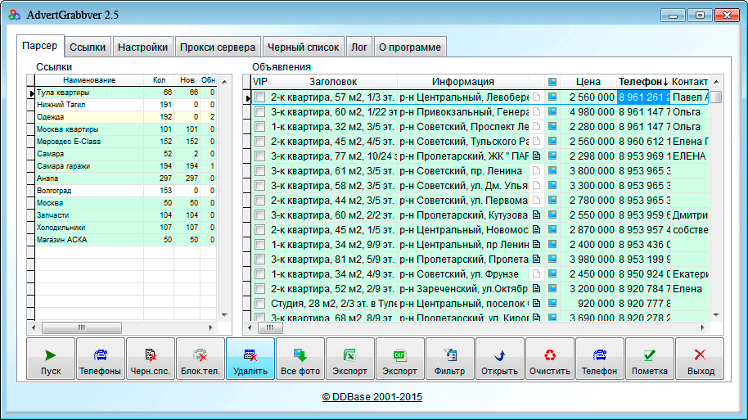Tick VIP checkbox for Студия, 28 м2

point(260,304)
